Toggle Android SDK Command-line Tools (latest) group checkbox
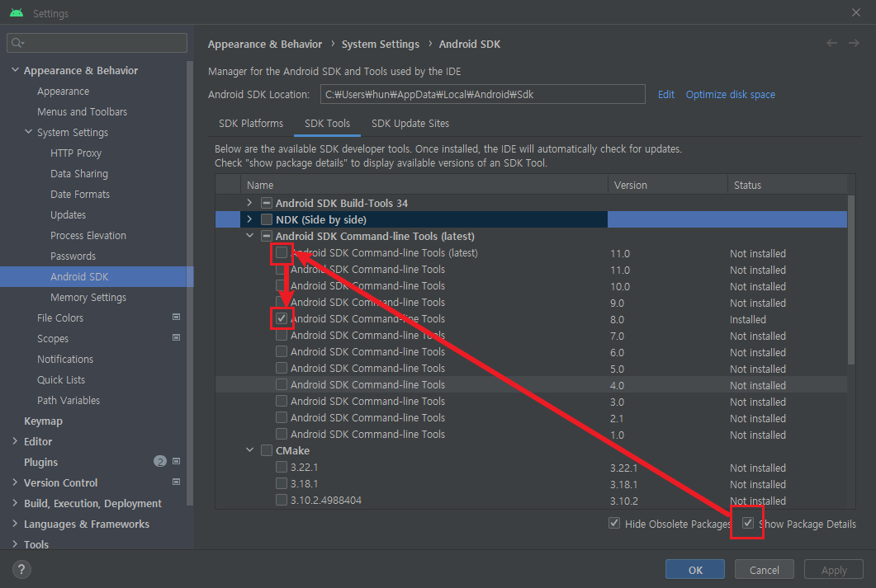 coord(267,236)
